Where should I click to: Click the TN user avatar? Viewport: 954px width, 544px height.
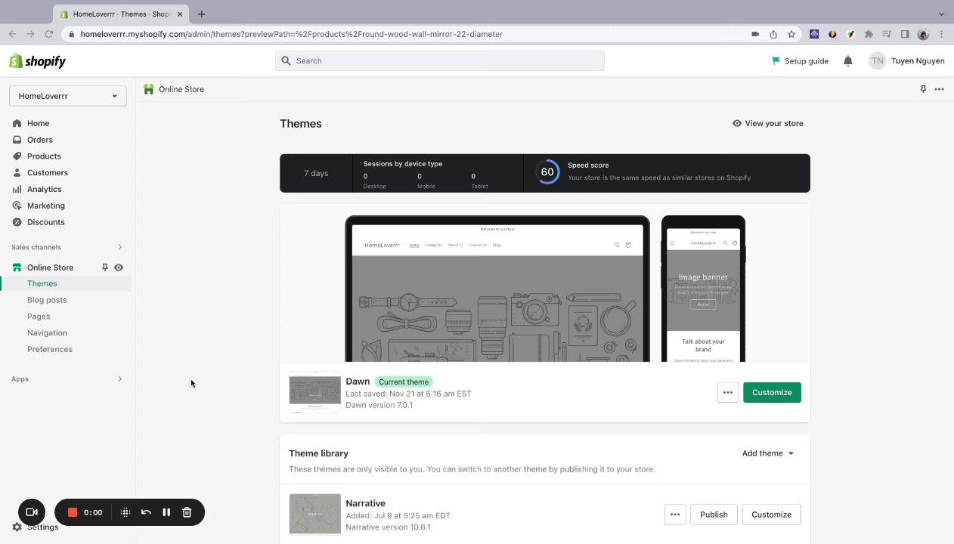(x=877, y=61)
